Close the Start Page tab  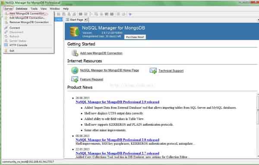click(x=85, y=19)
